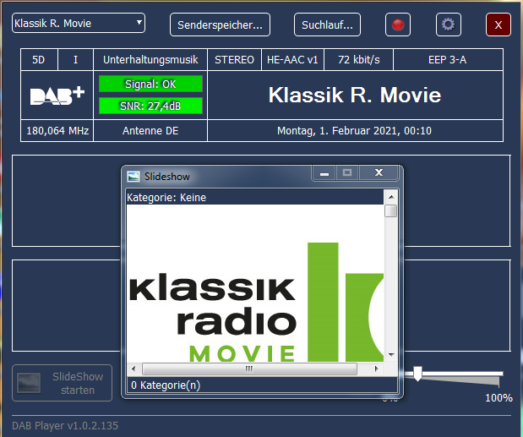Click the SNR 27,4dB indicator
This screenshot has width=523, height=437.
[x=150, y=106]
